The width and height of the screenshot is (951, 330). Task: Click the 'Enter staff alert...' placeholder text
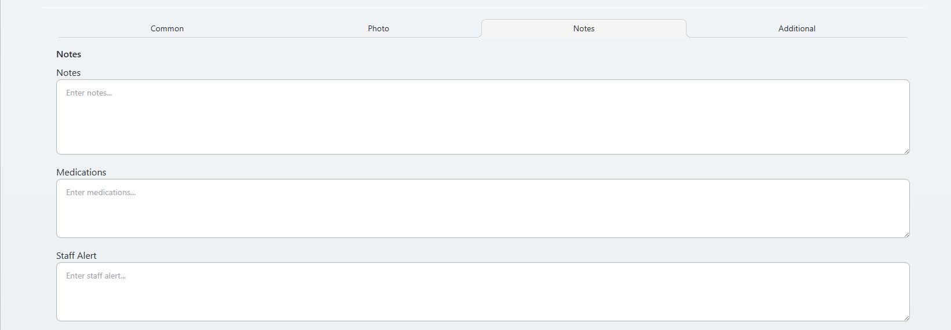96,276
